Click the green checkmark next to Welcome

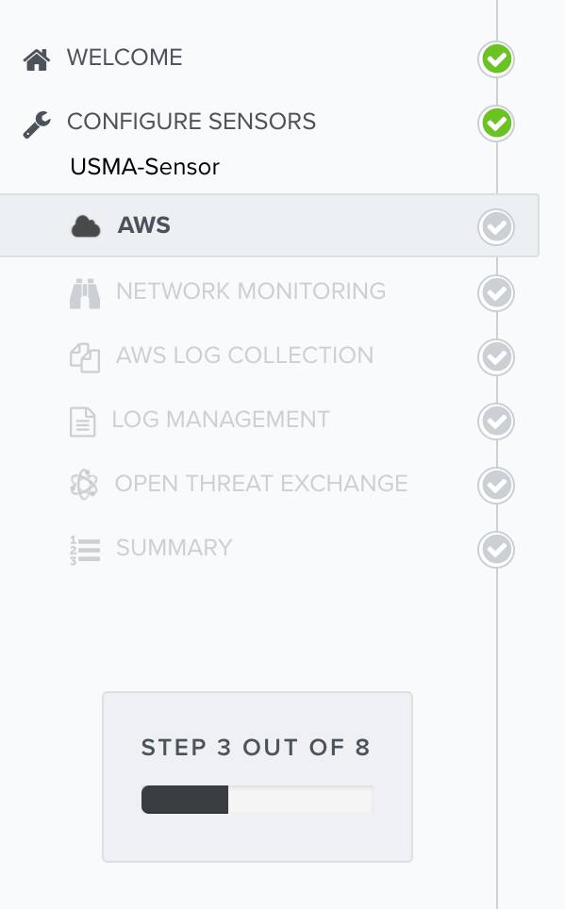496,59
